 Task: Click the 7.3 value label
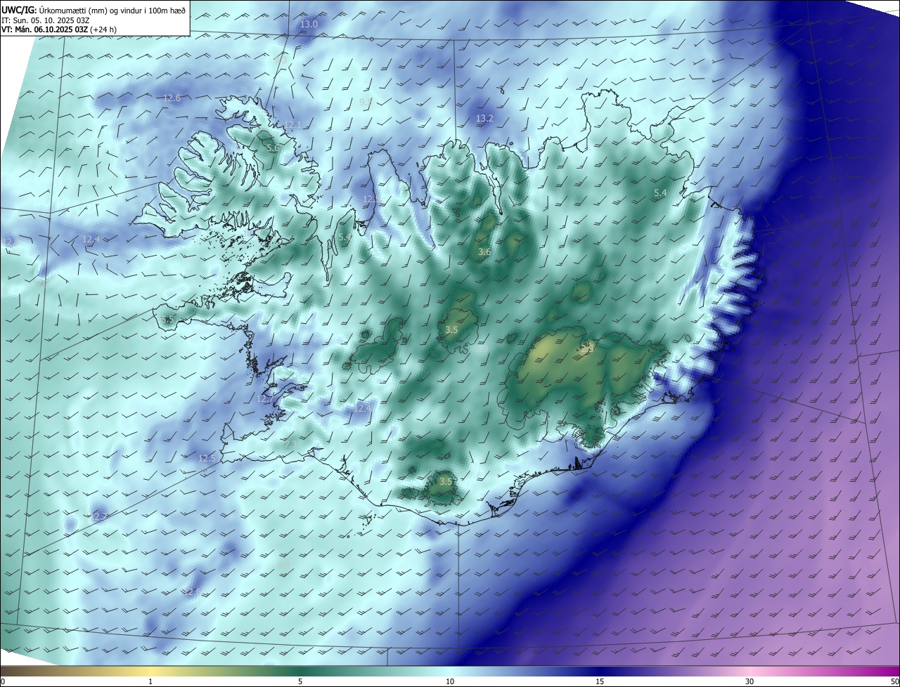[290, 443]
